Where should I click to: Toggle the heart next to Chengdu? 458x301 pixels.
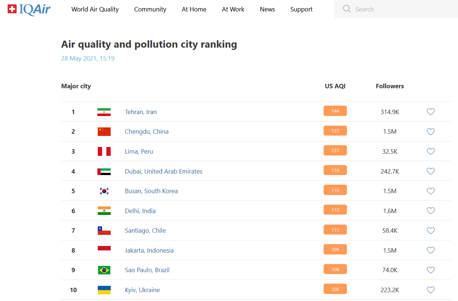430,131
